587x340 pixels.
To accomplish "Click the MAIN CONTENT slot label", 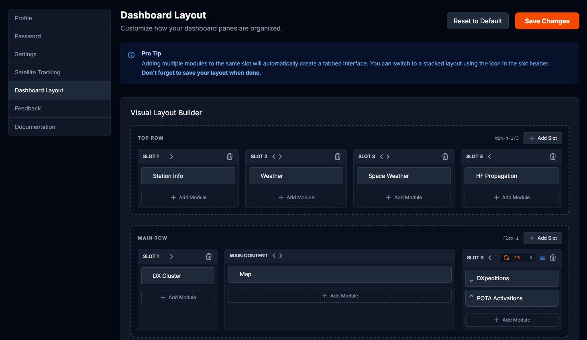I will coord(249,256).
